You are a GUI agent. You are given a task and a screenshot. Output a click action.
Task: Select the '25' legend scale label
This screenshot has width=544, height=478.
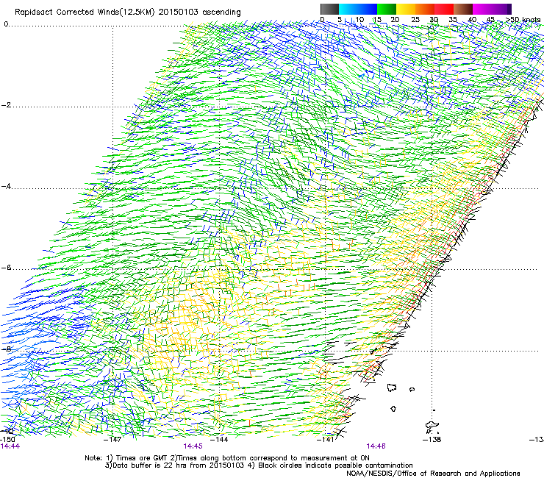tap(415, 20)
